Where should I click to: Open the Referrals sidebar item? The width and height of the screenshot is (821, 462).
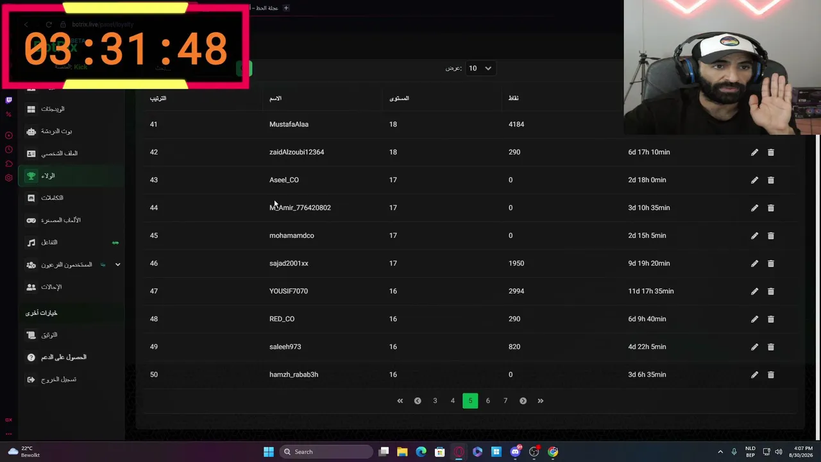click(x=71, y=287)
